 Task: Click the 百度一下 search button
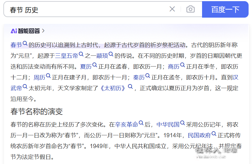click(225, 9)
